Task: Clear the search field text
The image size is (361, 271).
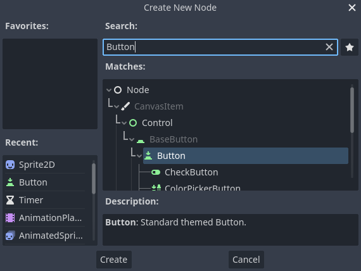Action: pos(329,47)
